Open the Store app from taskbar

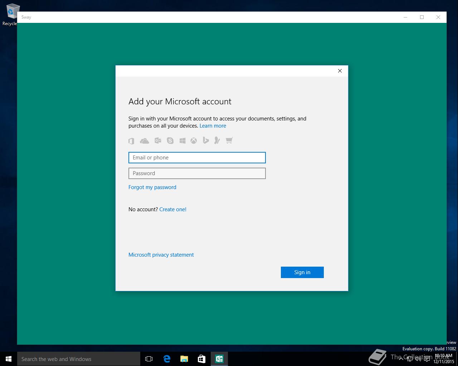coord(202,359)
